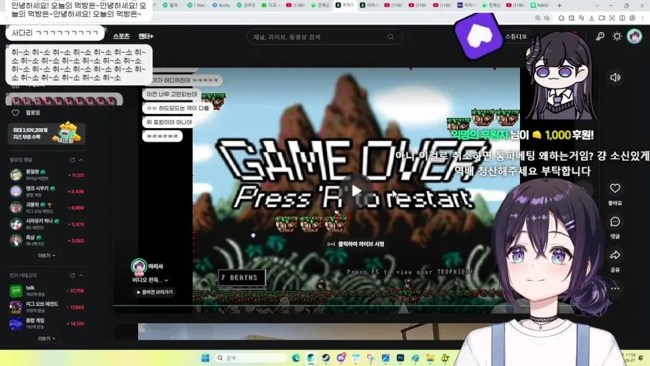Image resolution: width=650 pixels, height=366 pixels.
Task: Switch to the Boshy browser tab
Action: pos(221,5)
